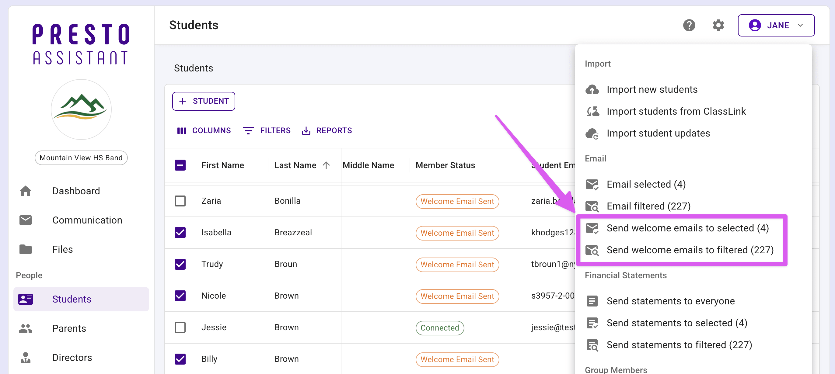Image resolution: width=835 pixels, height=374 pixels.
Task: Open the help question mark icon
Action: pos(689,25)
